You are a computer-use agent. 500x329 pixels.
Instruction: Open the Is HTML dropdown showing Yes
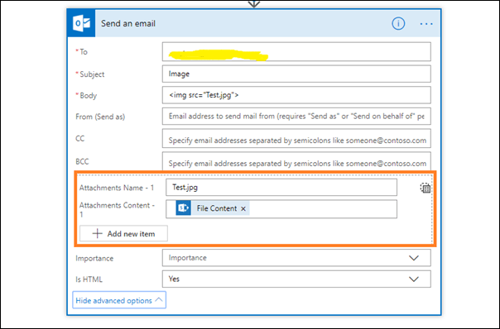pyautogui.click(x=296, y=279)
